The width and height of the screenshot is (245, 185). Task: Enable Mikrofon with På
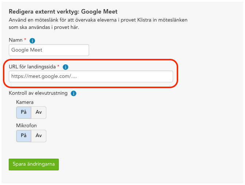point(24,136)
